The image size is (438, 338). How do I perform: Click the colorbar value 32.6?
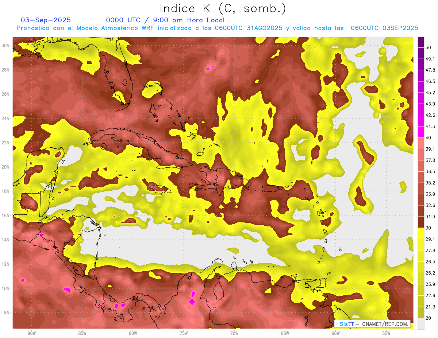430,205
